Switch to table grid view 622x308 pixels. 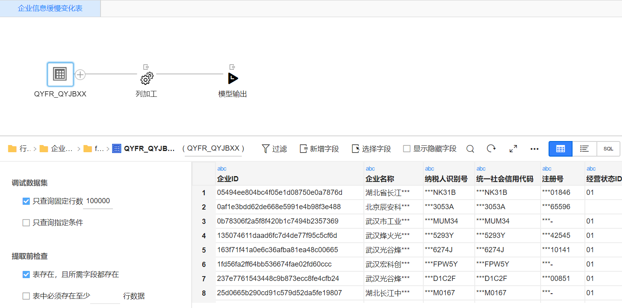tap(560, 149)
